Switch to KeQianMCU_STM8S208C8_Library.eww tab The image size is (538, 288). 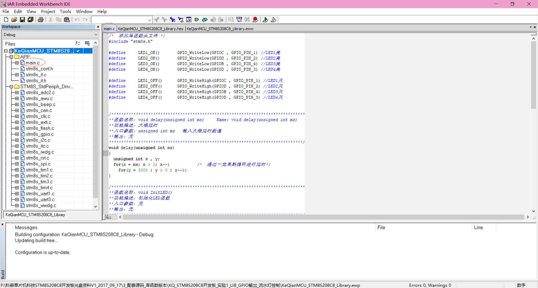220,29
